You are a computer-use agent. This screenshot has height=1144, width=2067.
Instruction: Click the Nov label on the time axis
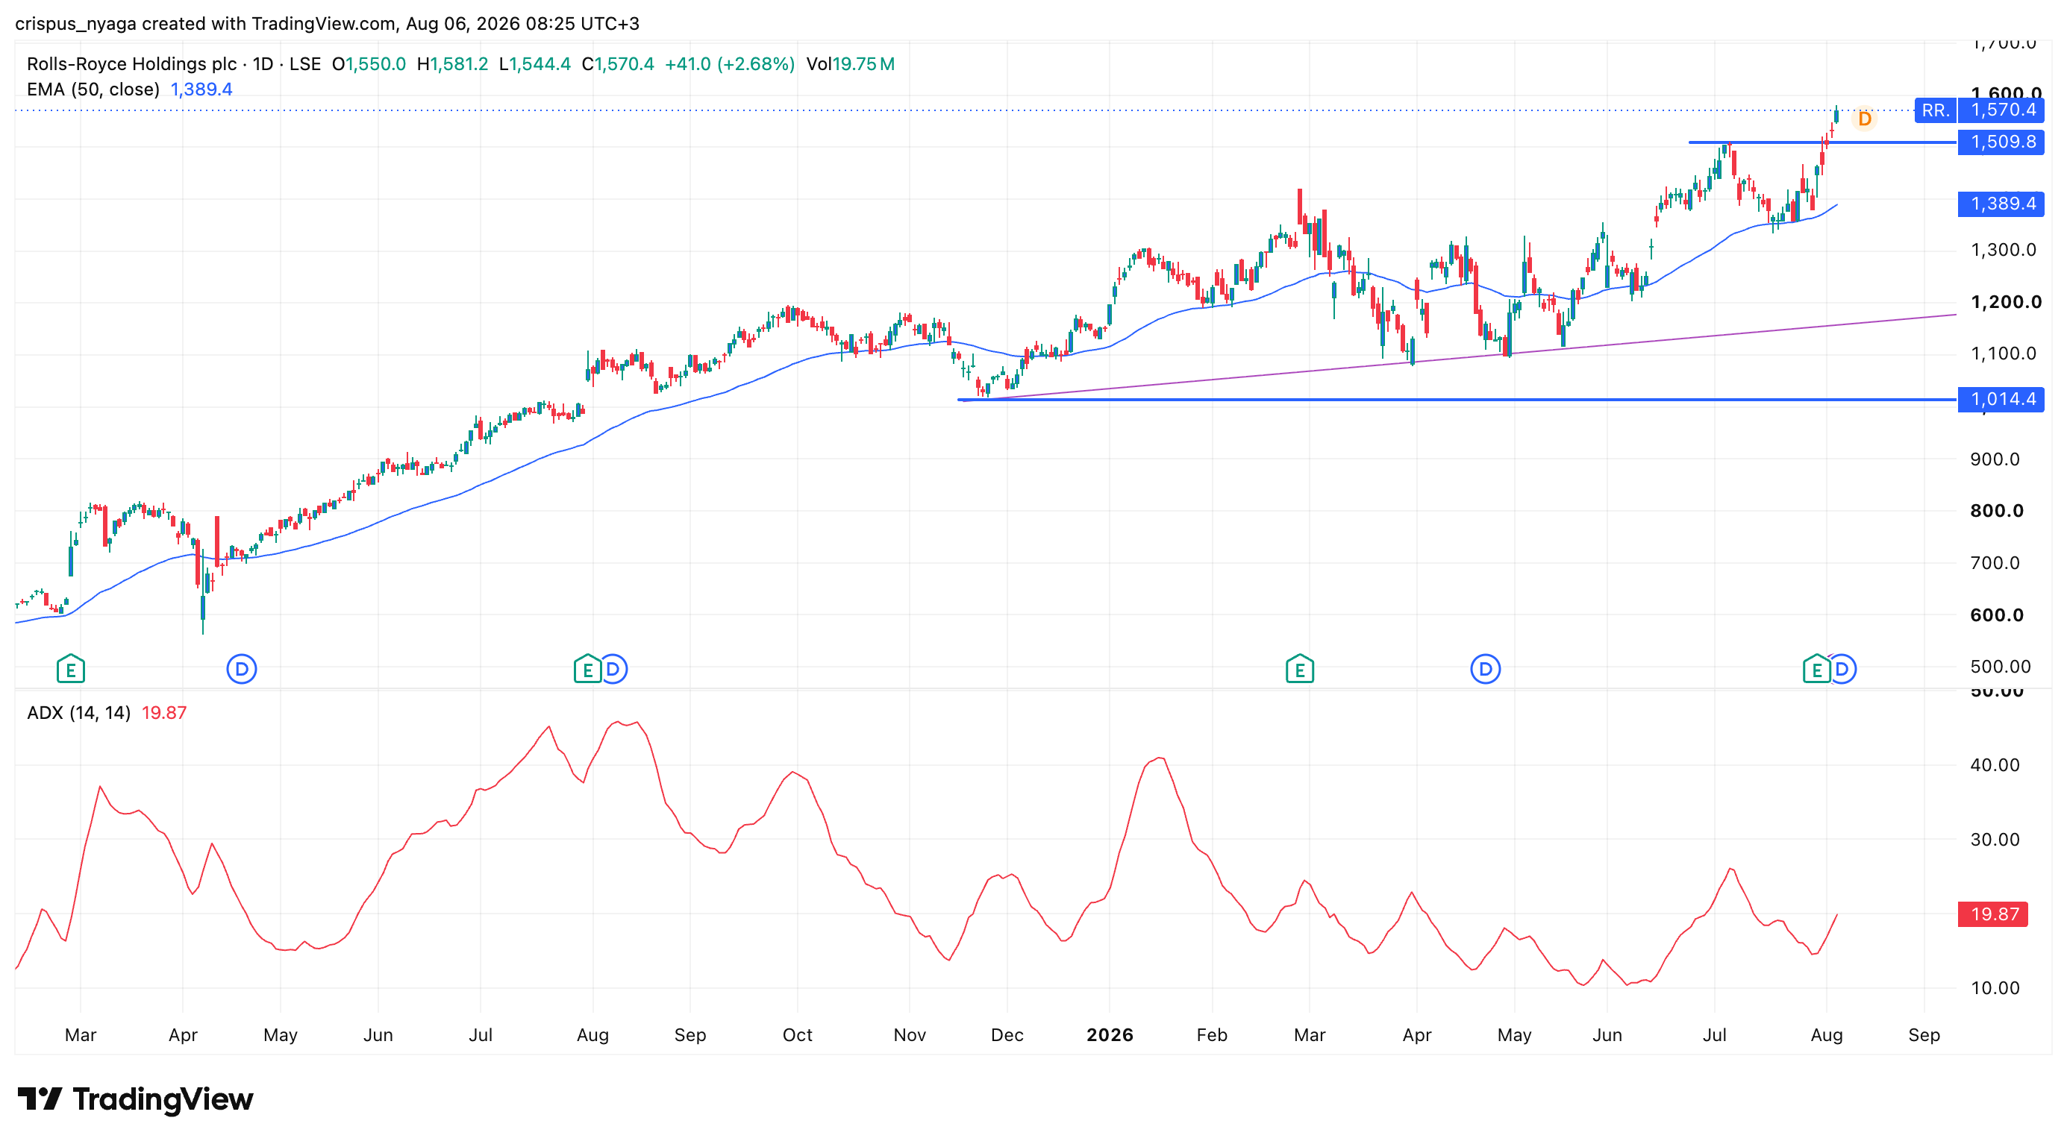[x=910, y=1035]
